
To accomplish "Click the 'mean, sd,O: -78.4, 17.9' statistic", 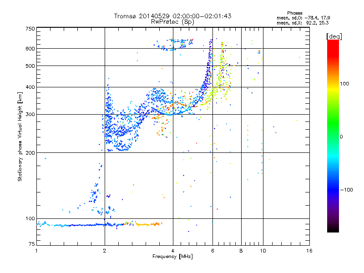I will coord(303,18).
